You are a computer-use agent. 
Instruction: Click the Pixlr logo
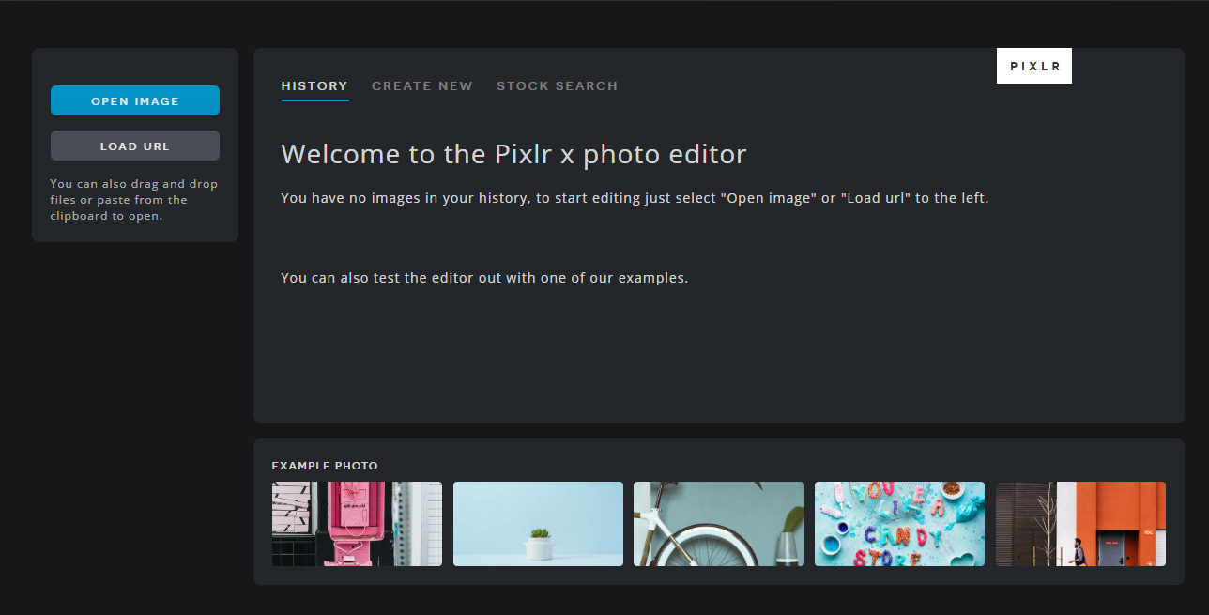(1034, 66)
